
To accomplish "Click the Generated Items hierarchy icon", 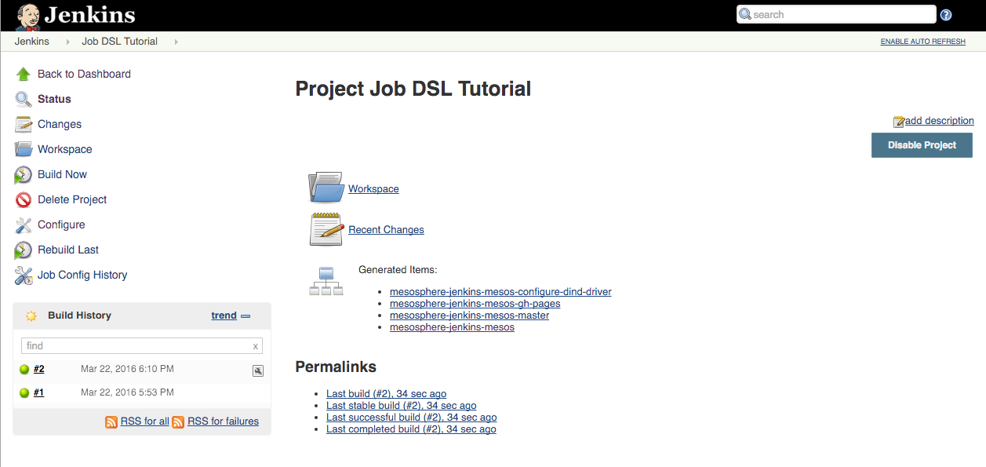I will tap(326, 281).
